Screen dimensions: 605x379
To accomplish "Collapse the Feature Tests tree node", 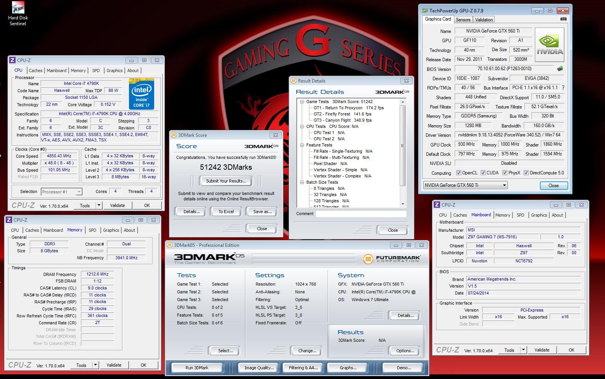I will click(x=302, y=145).
